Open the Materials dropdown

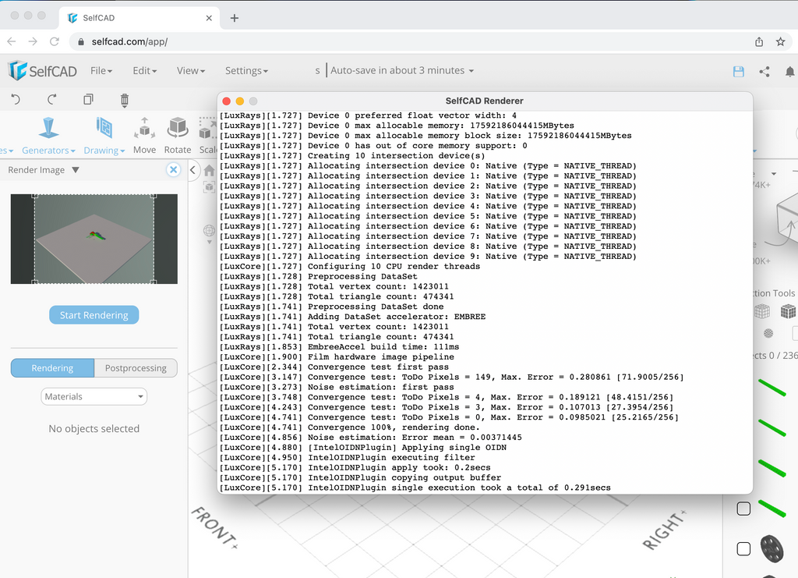[94, 396]
